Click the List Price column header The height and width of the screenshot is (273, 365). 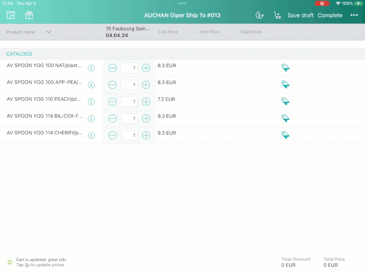point(168,32)
